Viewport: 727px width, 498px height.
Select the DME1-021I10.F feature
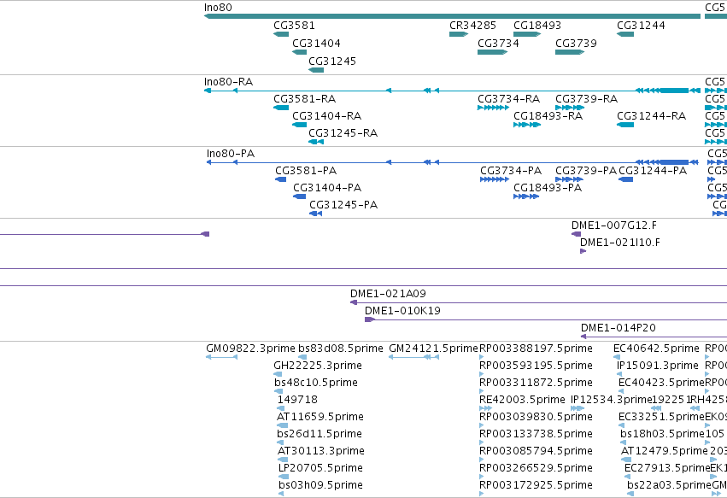click(583, 251)
